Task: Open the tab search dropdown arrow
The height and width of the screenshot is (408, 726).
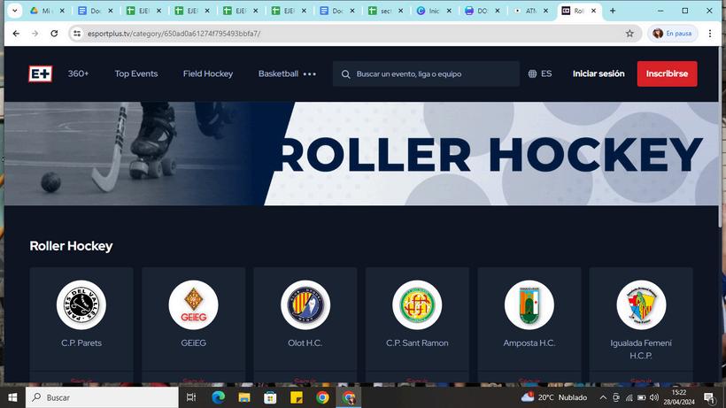Action: (14, 11)
